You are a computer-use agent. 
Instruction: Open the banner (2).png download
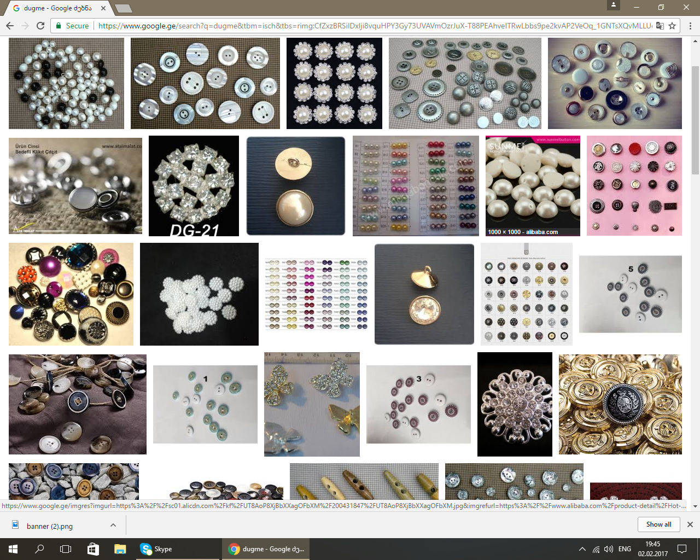click(x=50, y=526)
